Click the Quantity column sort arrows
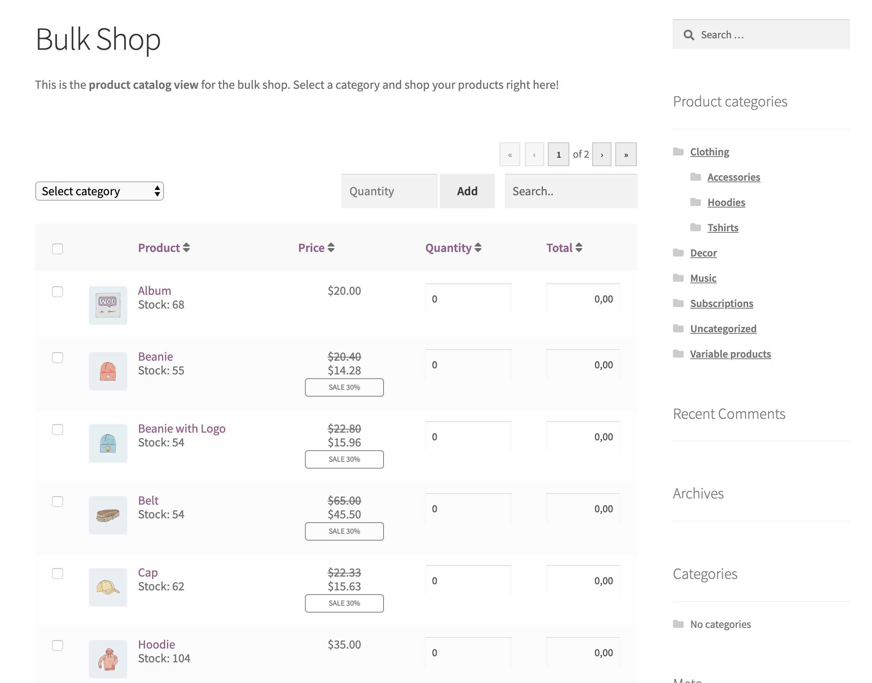Viewport: 872px width, 683px height. point(478,248)
